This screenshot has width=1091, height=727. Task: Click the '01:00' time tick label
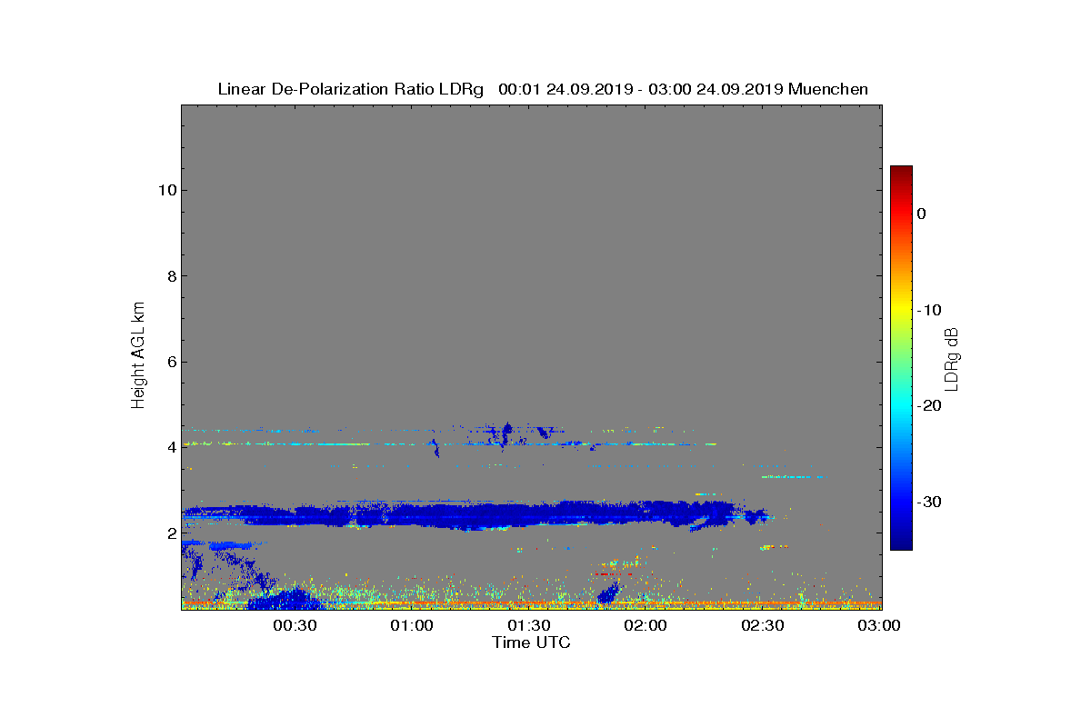tap(412, 625)
